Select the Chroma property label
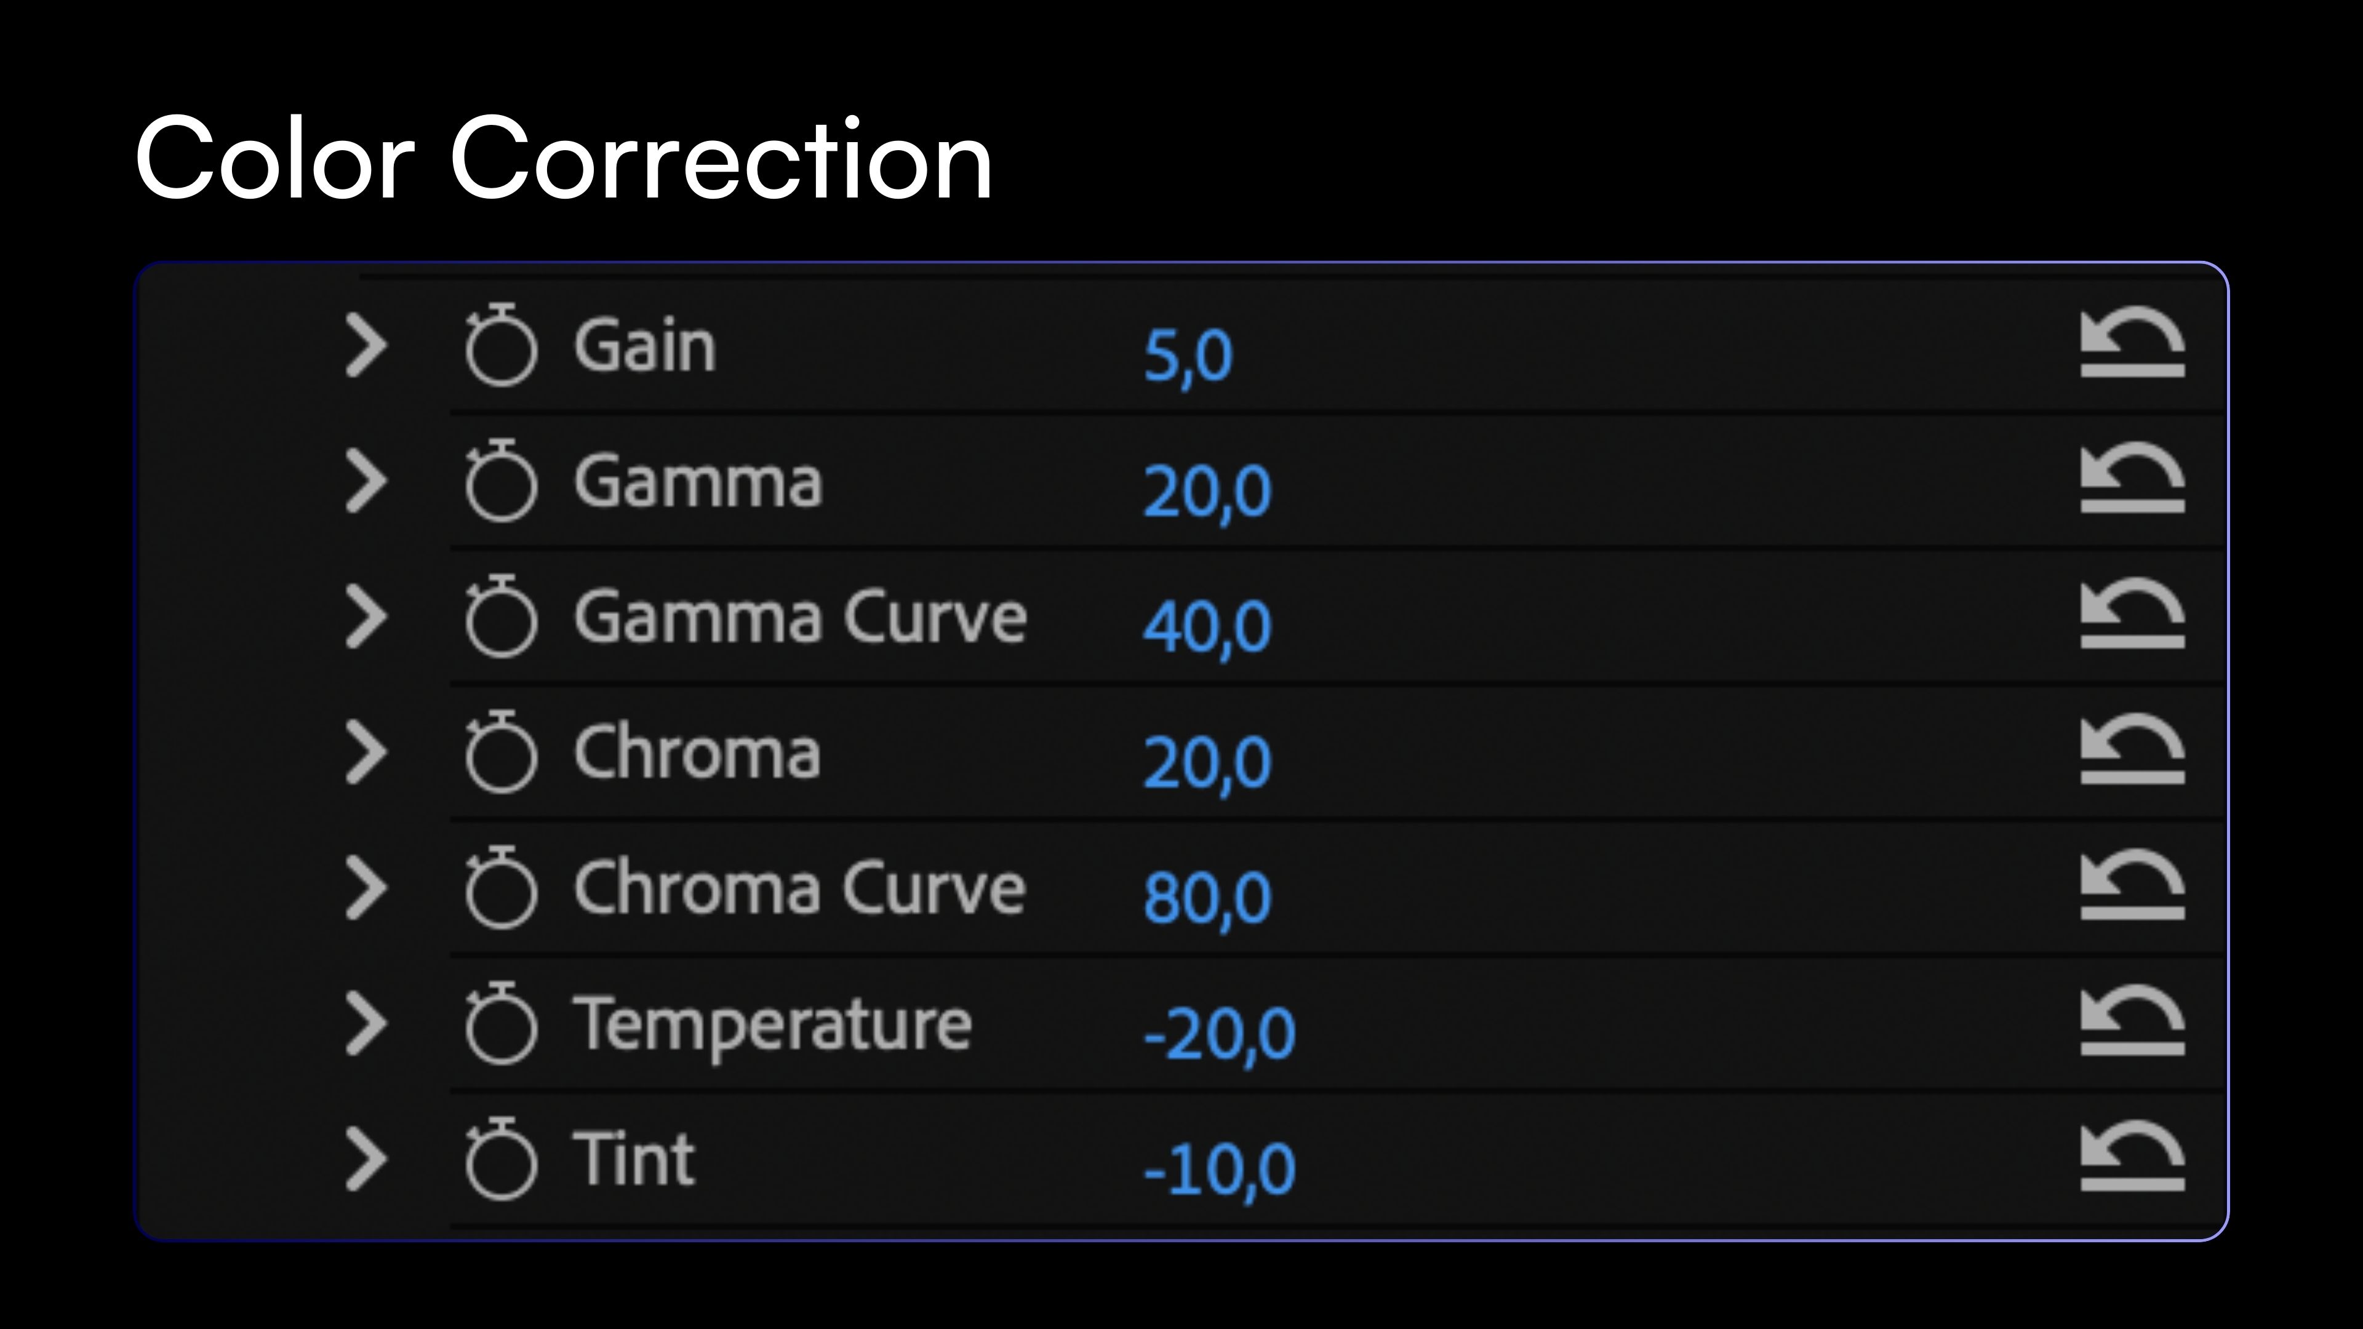2363x1329 pixels. [x=696, y=752]
